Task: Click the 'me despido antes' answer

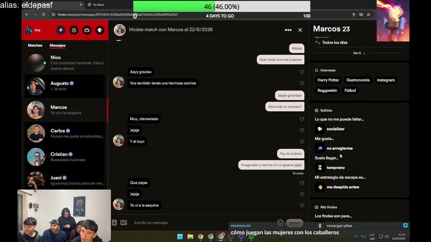Action: (x=343, y=187)
